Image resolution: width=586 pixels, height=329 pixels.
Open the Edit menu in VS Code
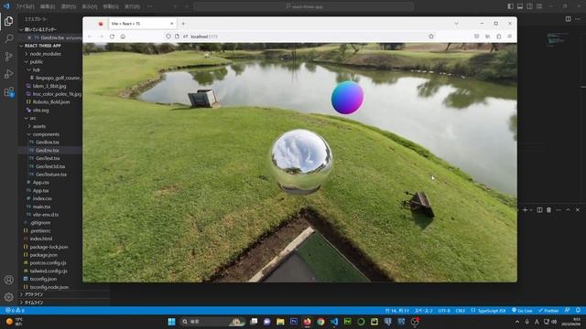(48, 6)
